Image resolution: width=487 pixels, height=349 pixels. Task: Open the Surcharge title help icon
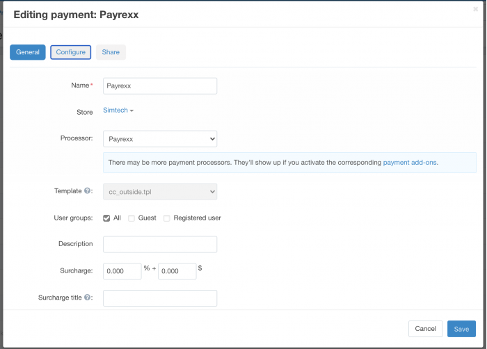87,297
